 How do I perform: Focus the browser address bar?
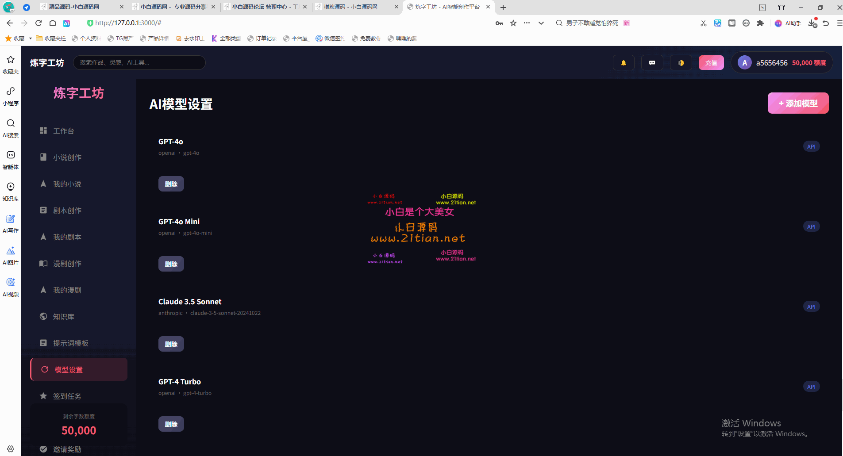[288, 23]
